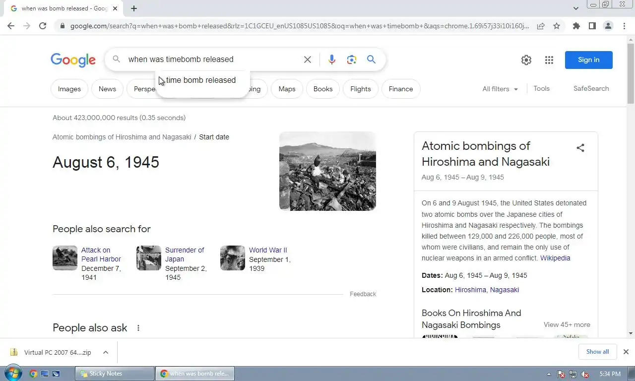Click 'Atomic bombings of Hiroshima and Nagasaki' breadcrumb
Screen dimensions: 635x381
coord(122,137)
